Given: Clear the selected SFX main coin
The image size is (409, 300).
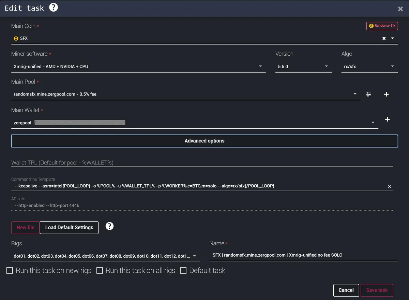Looking at the screenshot, I should (384, 38).
